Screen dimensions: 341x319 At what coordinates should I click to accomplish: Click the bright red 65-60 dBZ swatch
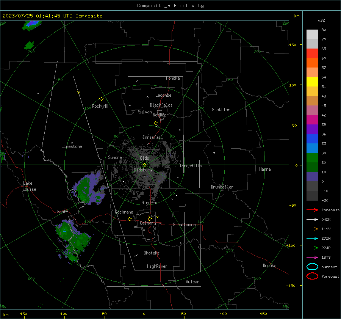(312, 53)
